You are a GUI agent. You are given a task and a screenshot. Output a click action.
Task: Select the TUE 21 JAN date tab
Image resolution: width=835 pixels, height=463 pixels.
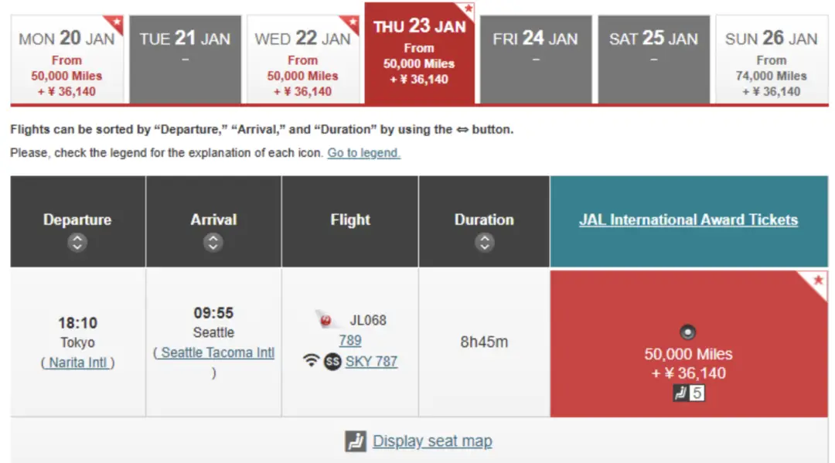tap(186, 60)
